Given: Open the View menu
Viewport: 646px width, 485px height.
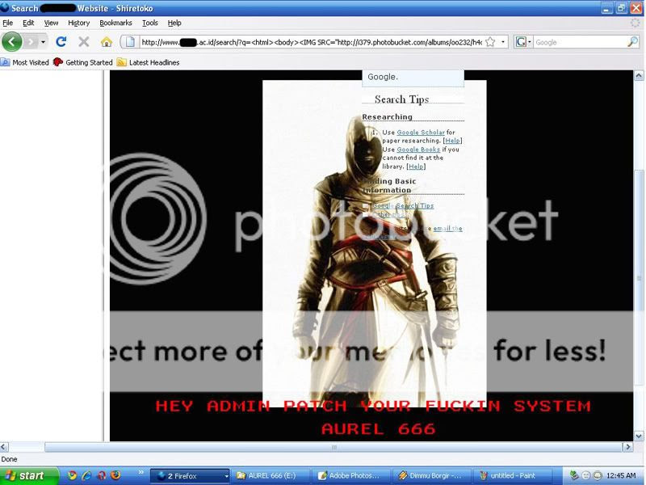Looking at the screenshot, I should (51, 23).
